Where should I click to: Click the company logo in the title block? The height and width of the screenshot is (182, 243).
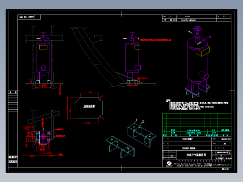(x=169, y=164)
